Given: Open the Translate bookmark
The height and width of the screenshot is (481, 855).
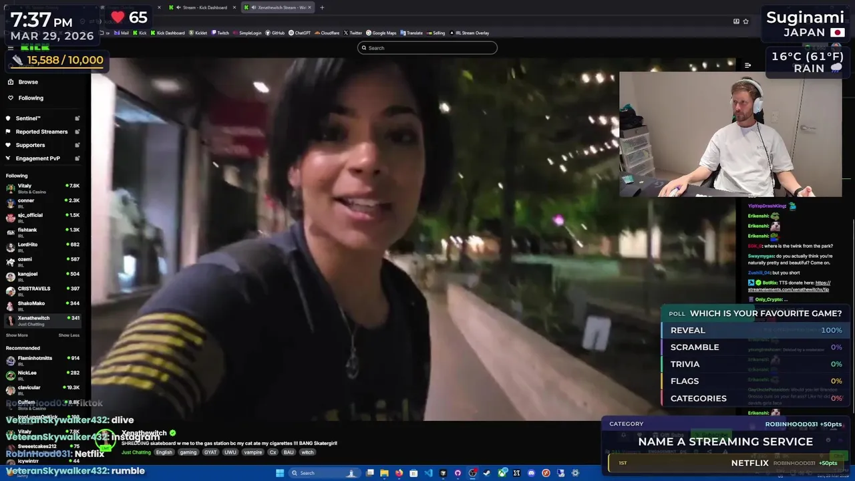Looking at the screenshot, I should coord(411,33).
